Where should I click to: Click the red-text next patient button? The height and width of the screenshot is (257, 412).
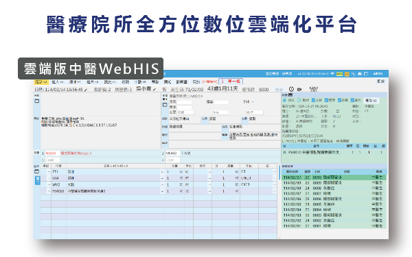231,82
